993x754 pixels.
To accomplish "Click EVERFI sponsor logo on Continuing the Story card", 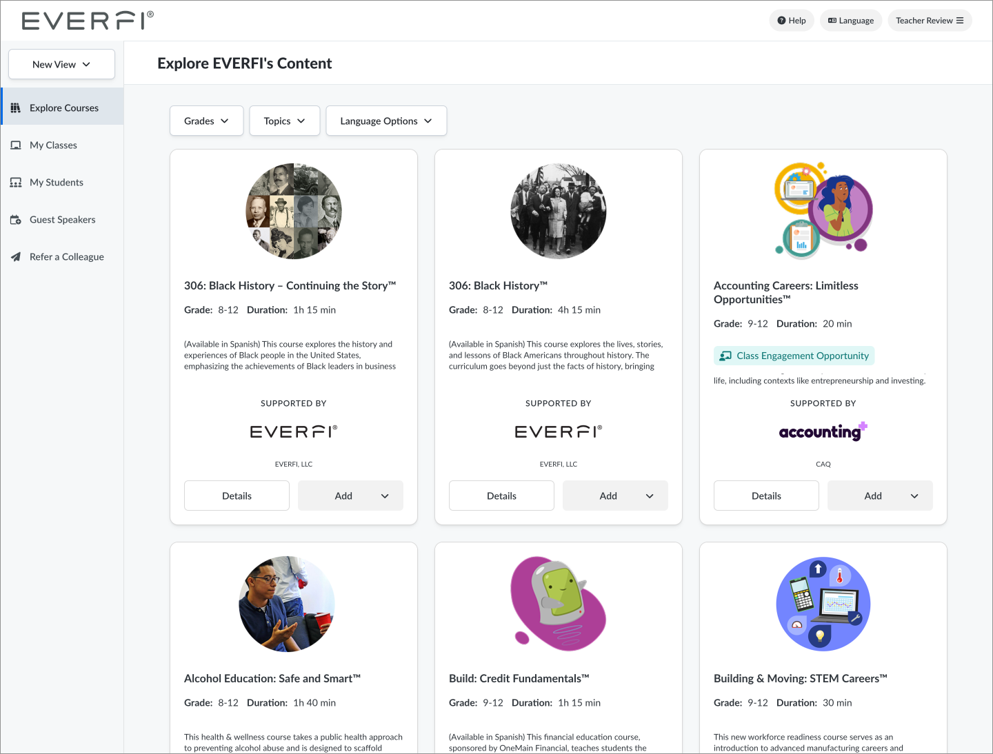I will point(294,431).
